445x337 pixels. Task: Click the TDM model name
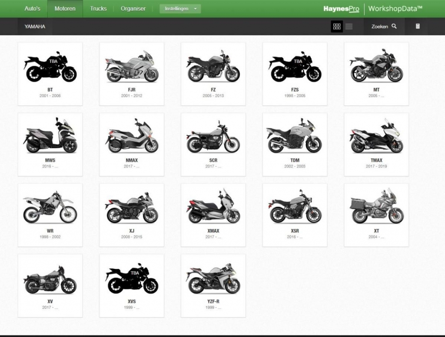tap(295, 160)
